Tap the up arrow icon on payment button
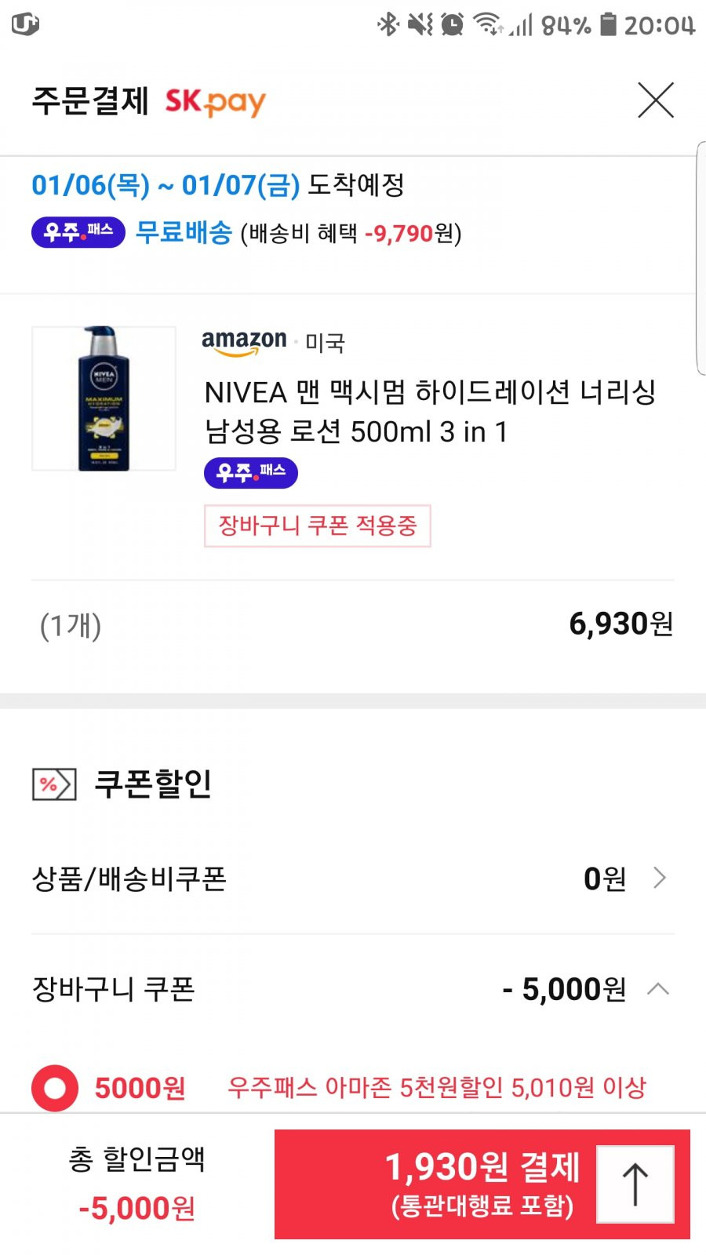The width and height of the screenshot is (706, 1255). click(x=635, y=1184)
